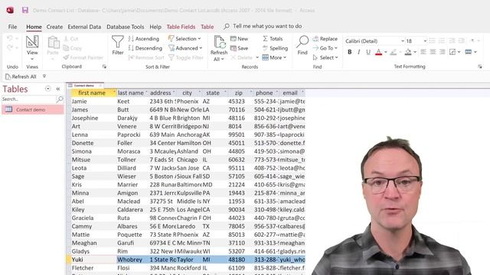Click the state column header

click(213, 93)
